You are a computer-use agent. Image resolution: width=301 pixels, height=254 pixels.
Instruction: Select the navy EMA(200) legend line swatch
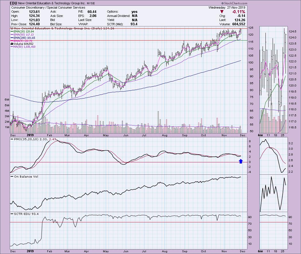[12, 38]
